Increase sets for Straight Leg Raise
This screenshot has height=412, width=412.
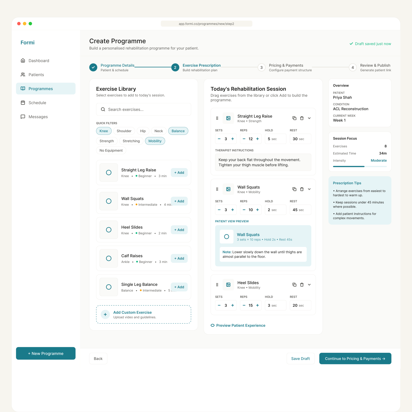233,139
